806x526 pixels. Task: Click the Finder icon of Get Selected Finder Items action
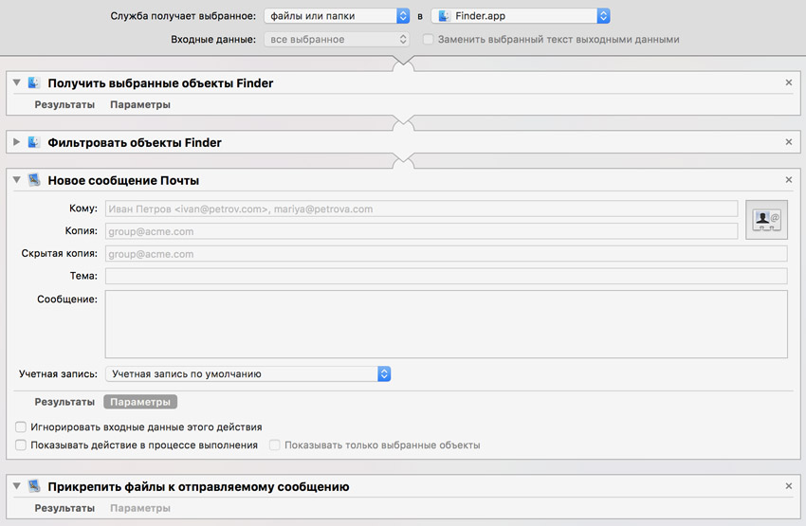34,82
